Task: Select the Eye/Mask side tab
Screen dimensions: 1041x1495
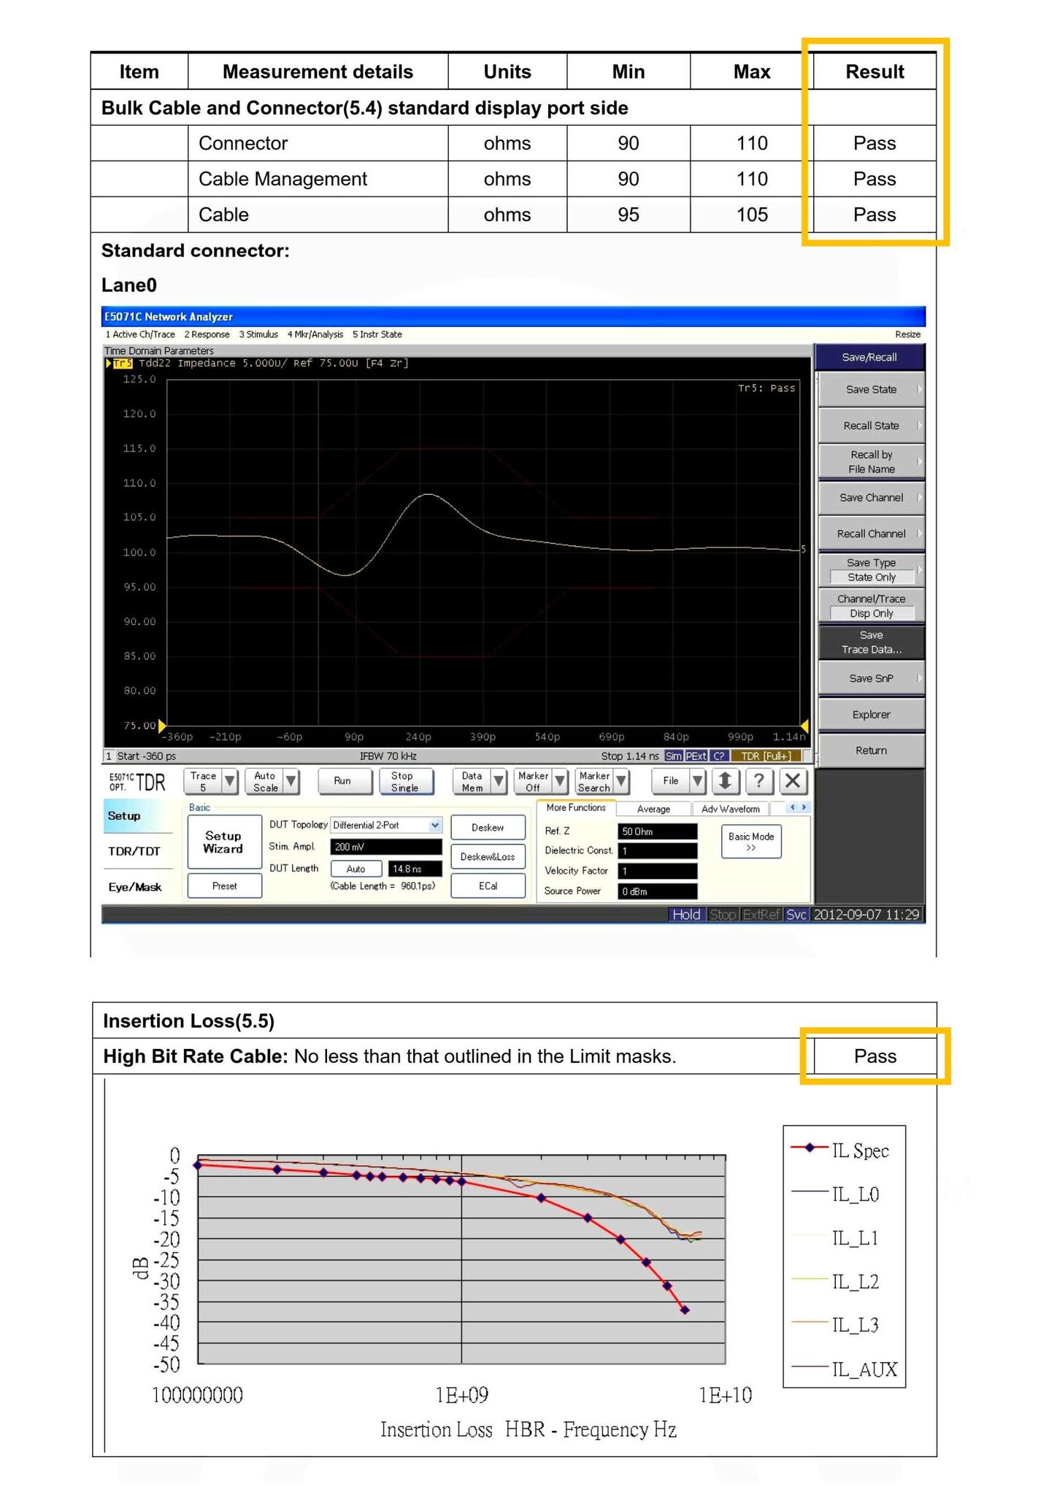Action: click(x=139, y=887)
